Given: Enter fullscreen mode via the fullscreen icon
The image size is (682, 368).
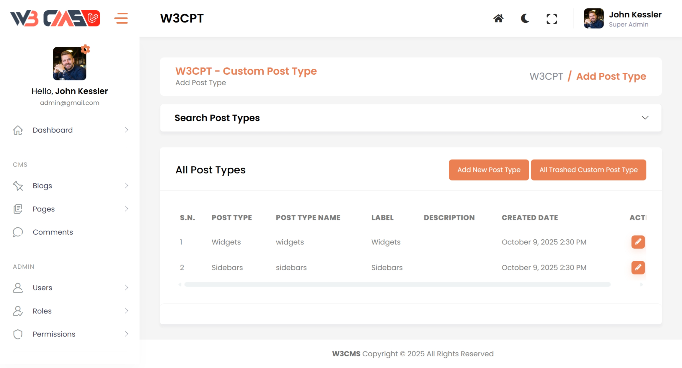Looking at the screenshot, I should (x=552, y=19).
